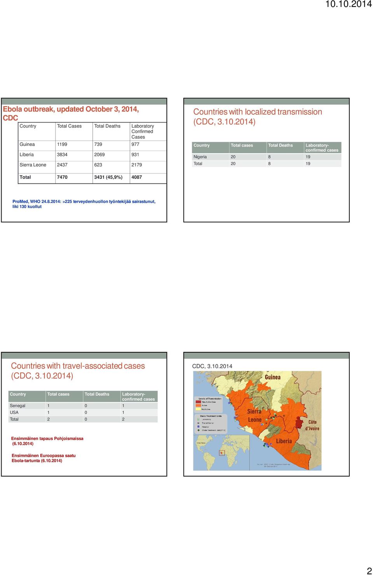Select the Sierra Leone table row label
The height and width of the screenshot is (575, 373).
pyautogui.click(x=33, y=165)
